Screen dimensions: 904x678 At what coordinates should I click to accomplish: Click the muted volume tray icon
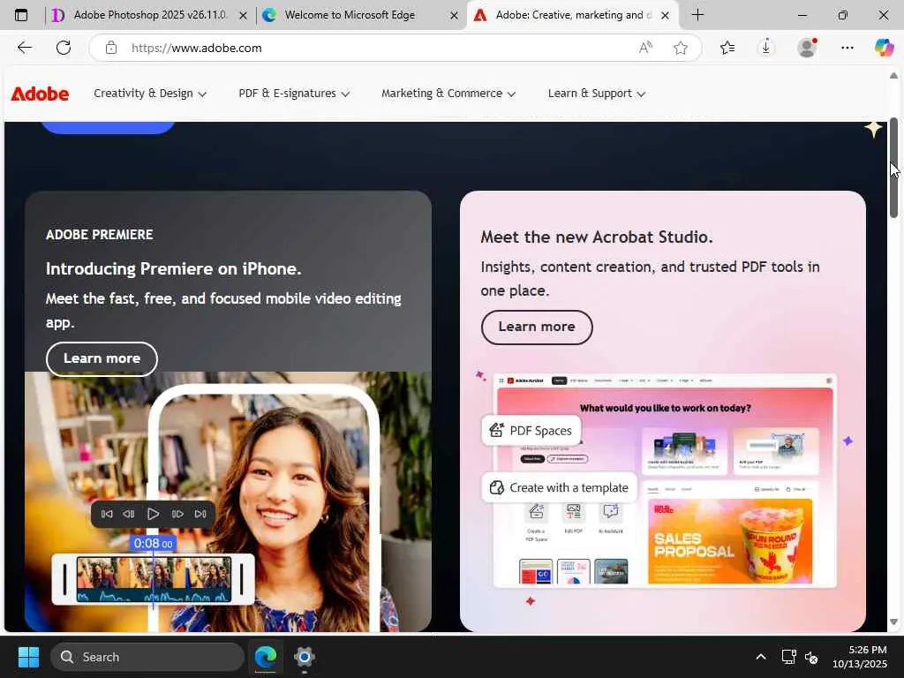coord(812,657)
